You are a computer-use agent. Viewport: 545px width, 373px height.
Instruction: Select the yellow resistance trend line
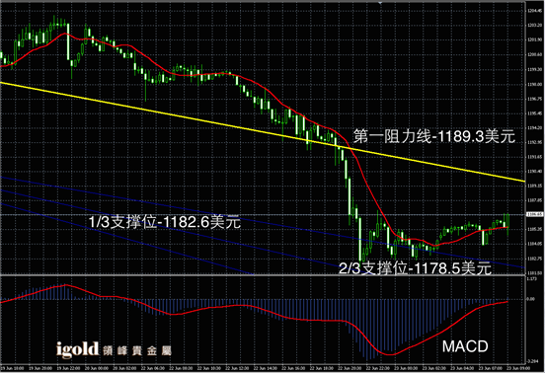[263, 131]
